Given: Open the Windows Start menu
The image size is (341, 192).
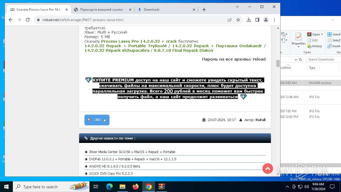Looking at the screenshot, I should click(x=6, y=187).
